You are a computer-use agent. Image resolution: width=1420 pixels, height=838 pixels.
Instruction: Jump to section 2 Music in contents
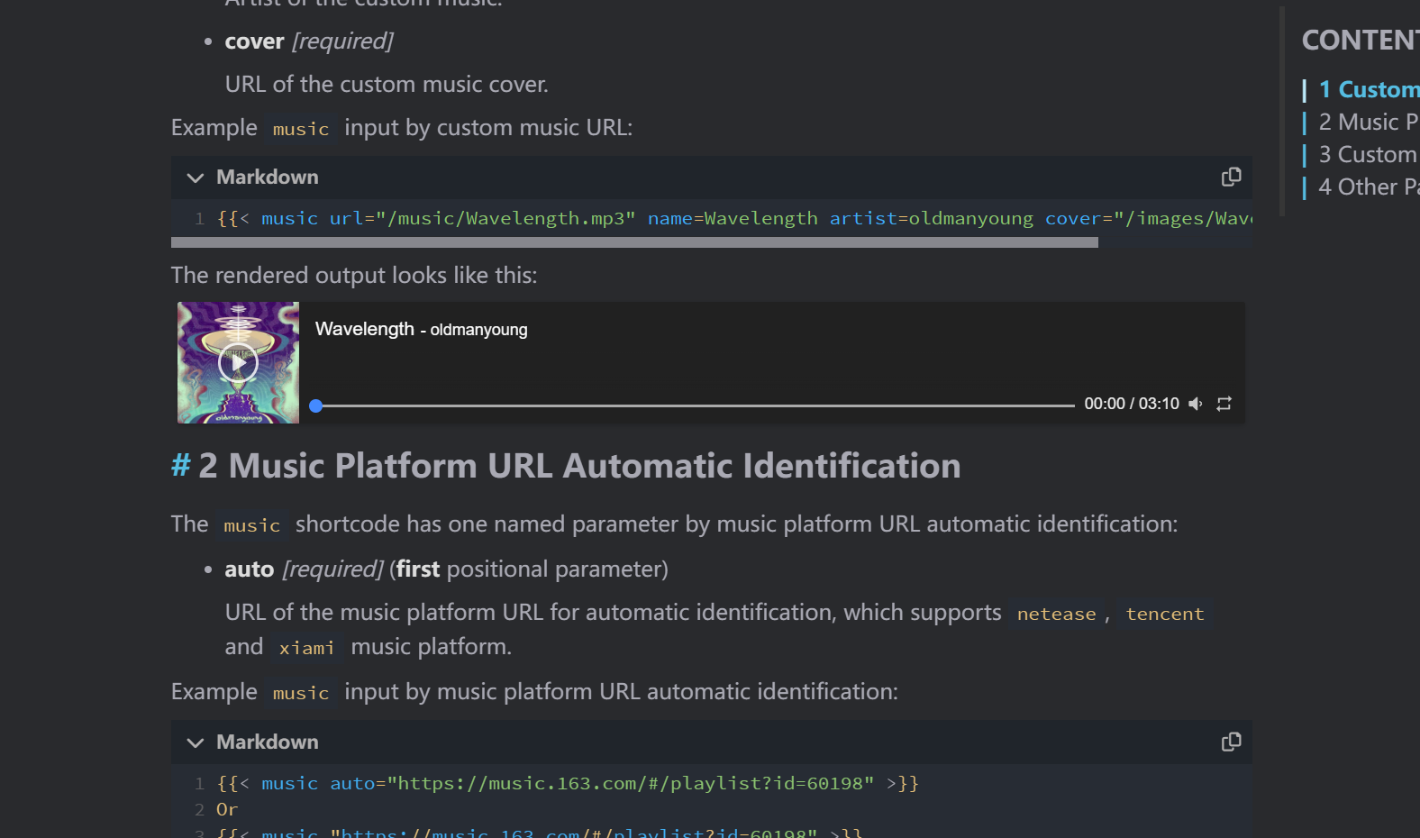[1369, 122]
